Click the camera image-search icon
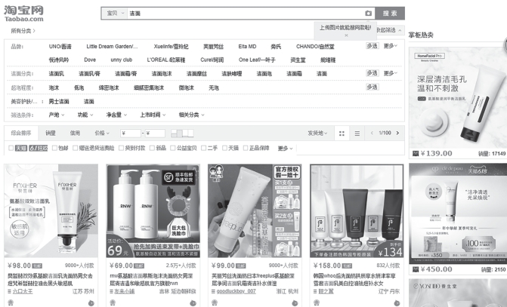The width and height of the screenshot is (507, 307). [x=368, y=14]
